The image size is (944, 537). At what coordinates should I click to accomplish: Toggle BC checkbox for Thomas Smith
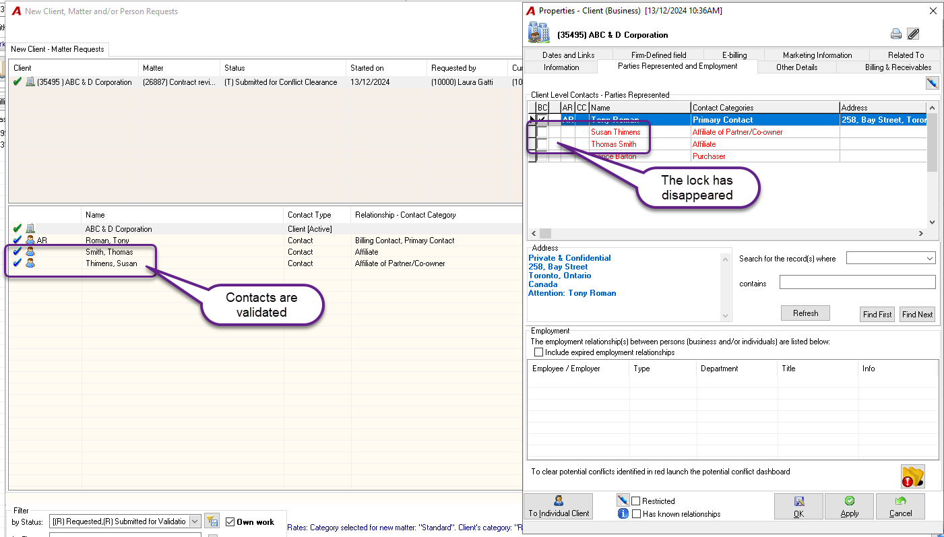tap(542, 144)
